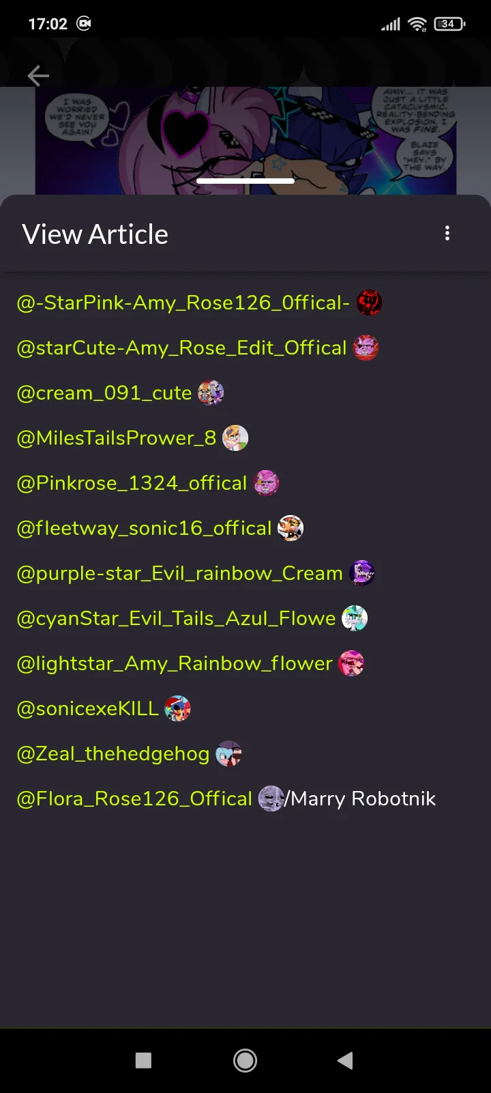This screenshot has width=491, height=1093.
Task: Tap the Android home navigation button
Action: (245, 1060)
